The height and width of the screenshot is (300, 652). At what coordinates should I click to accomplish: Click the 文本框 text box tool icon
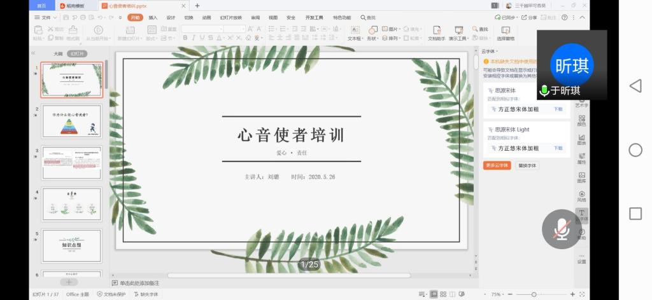click(354, 30)
